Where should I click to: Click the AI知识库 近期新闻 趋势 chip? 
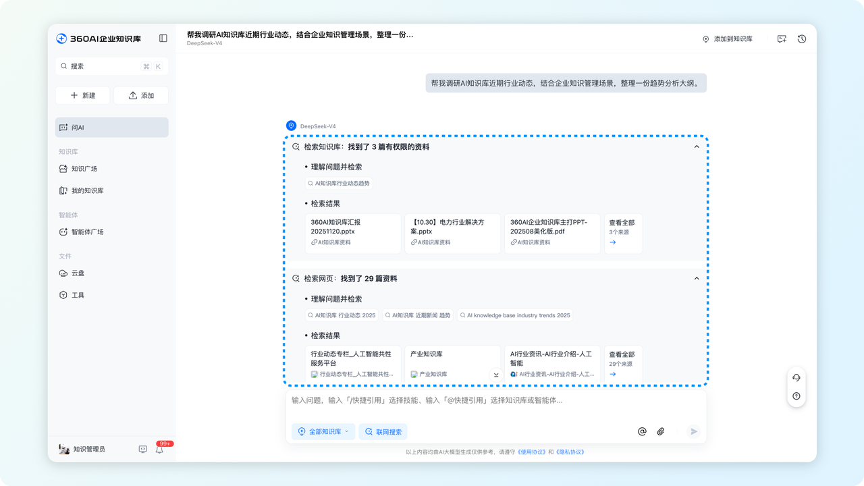[418, 315]
